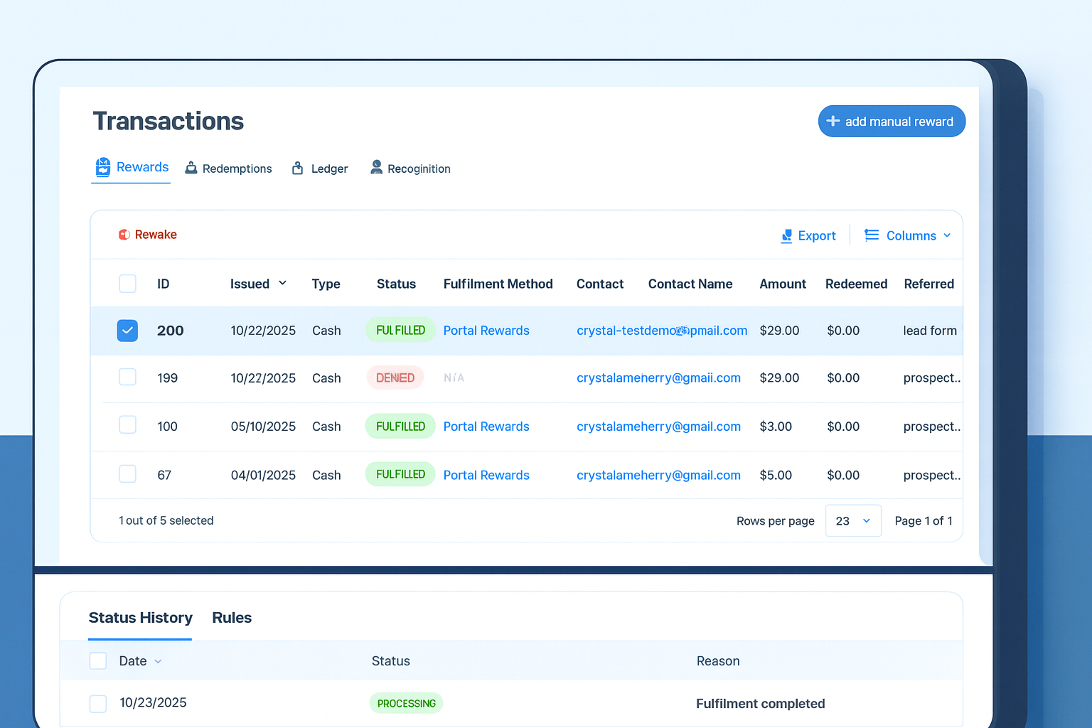
Task: Expand the Columns dropdown chevron
Action: pos(947,235)
